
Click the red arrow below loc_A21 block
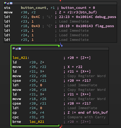pyautogui.click(x=61, y=126)
